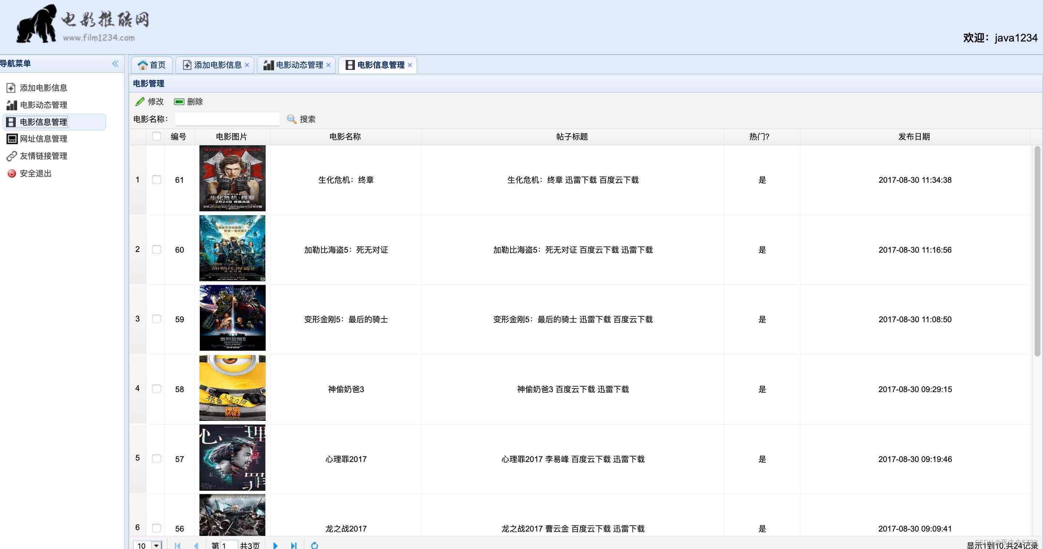
Task: Switch to 首页 home tab
Action: tap(152, 65)
